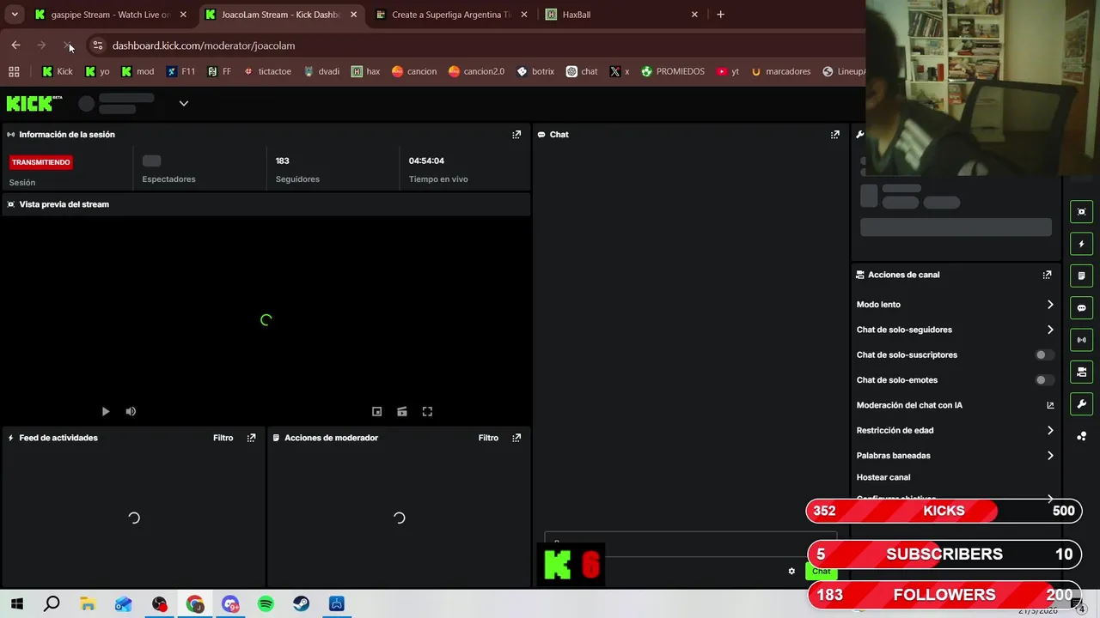The height and width of the screenshot is (618, 1100).
Task: Open a new browser tab
Action: (720, 15)
